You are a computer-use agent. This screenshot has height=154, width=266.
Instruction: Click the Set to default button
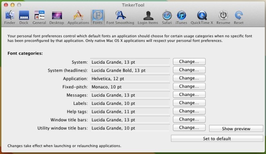217,138
